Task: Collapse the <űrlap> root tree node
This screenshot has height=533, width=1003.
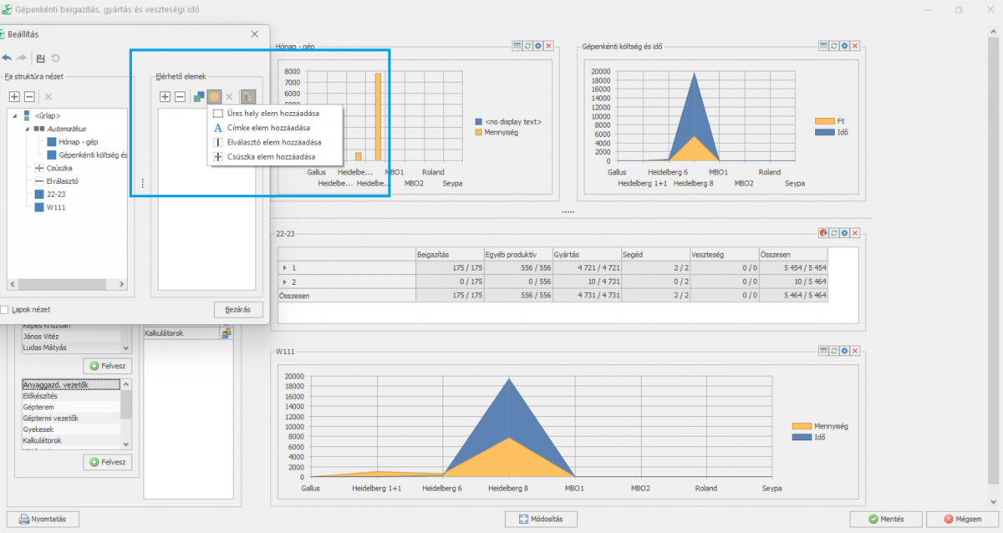Action: pyautogui.click(x=14, y=116)
